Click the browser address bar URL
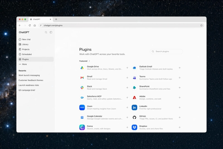Viewport: 223px width, 149px height. [53, 25]
